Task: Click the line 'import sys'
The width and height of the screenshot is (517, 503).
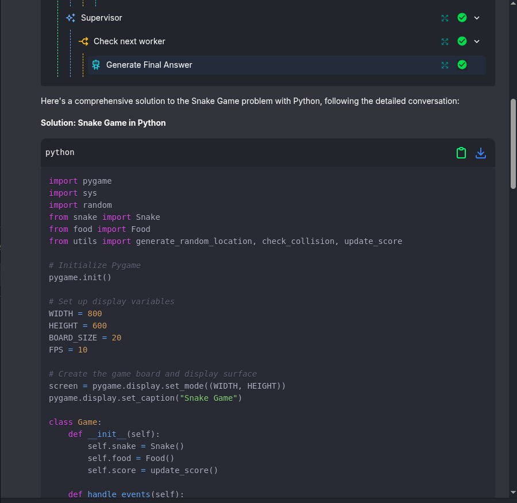Action: point(73,193)
